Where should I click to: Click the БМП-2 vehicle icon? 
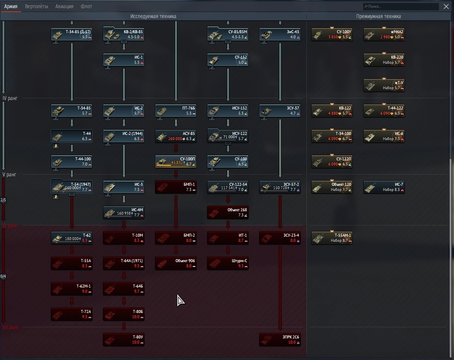tap(161, 238)
